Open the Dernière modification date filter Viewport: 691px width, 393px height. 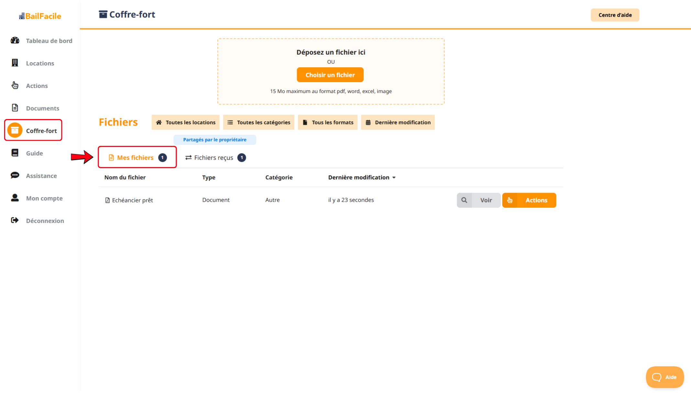pyautogui.click(x=398, y=122)
